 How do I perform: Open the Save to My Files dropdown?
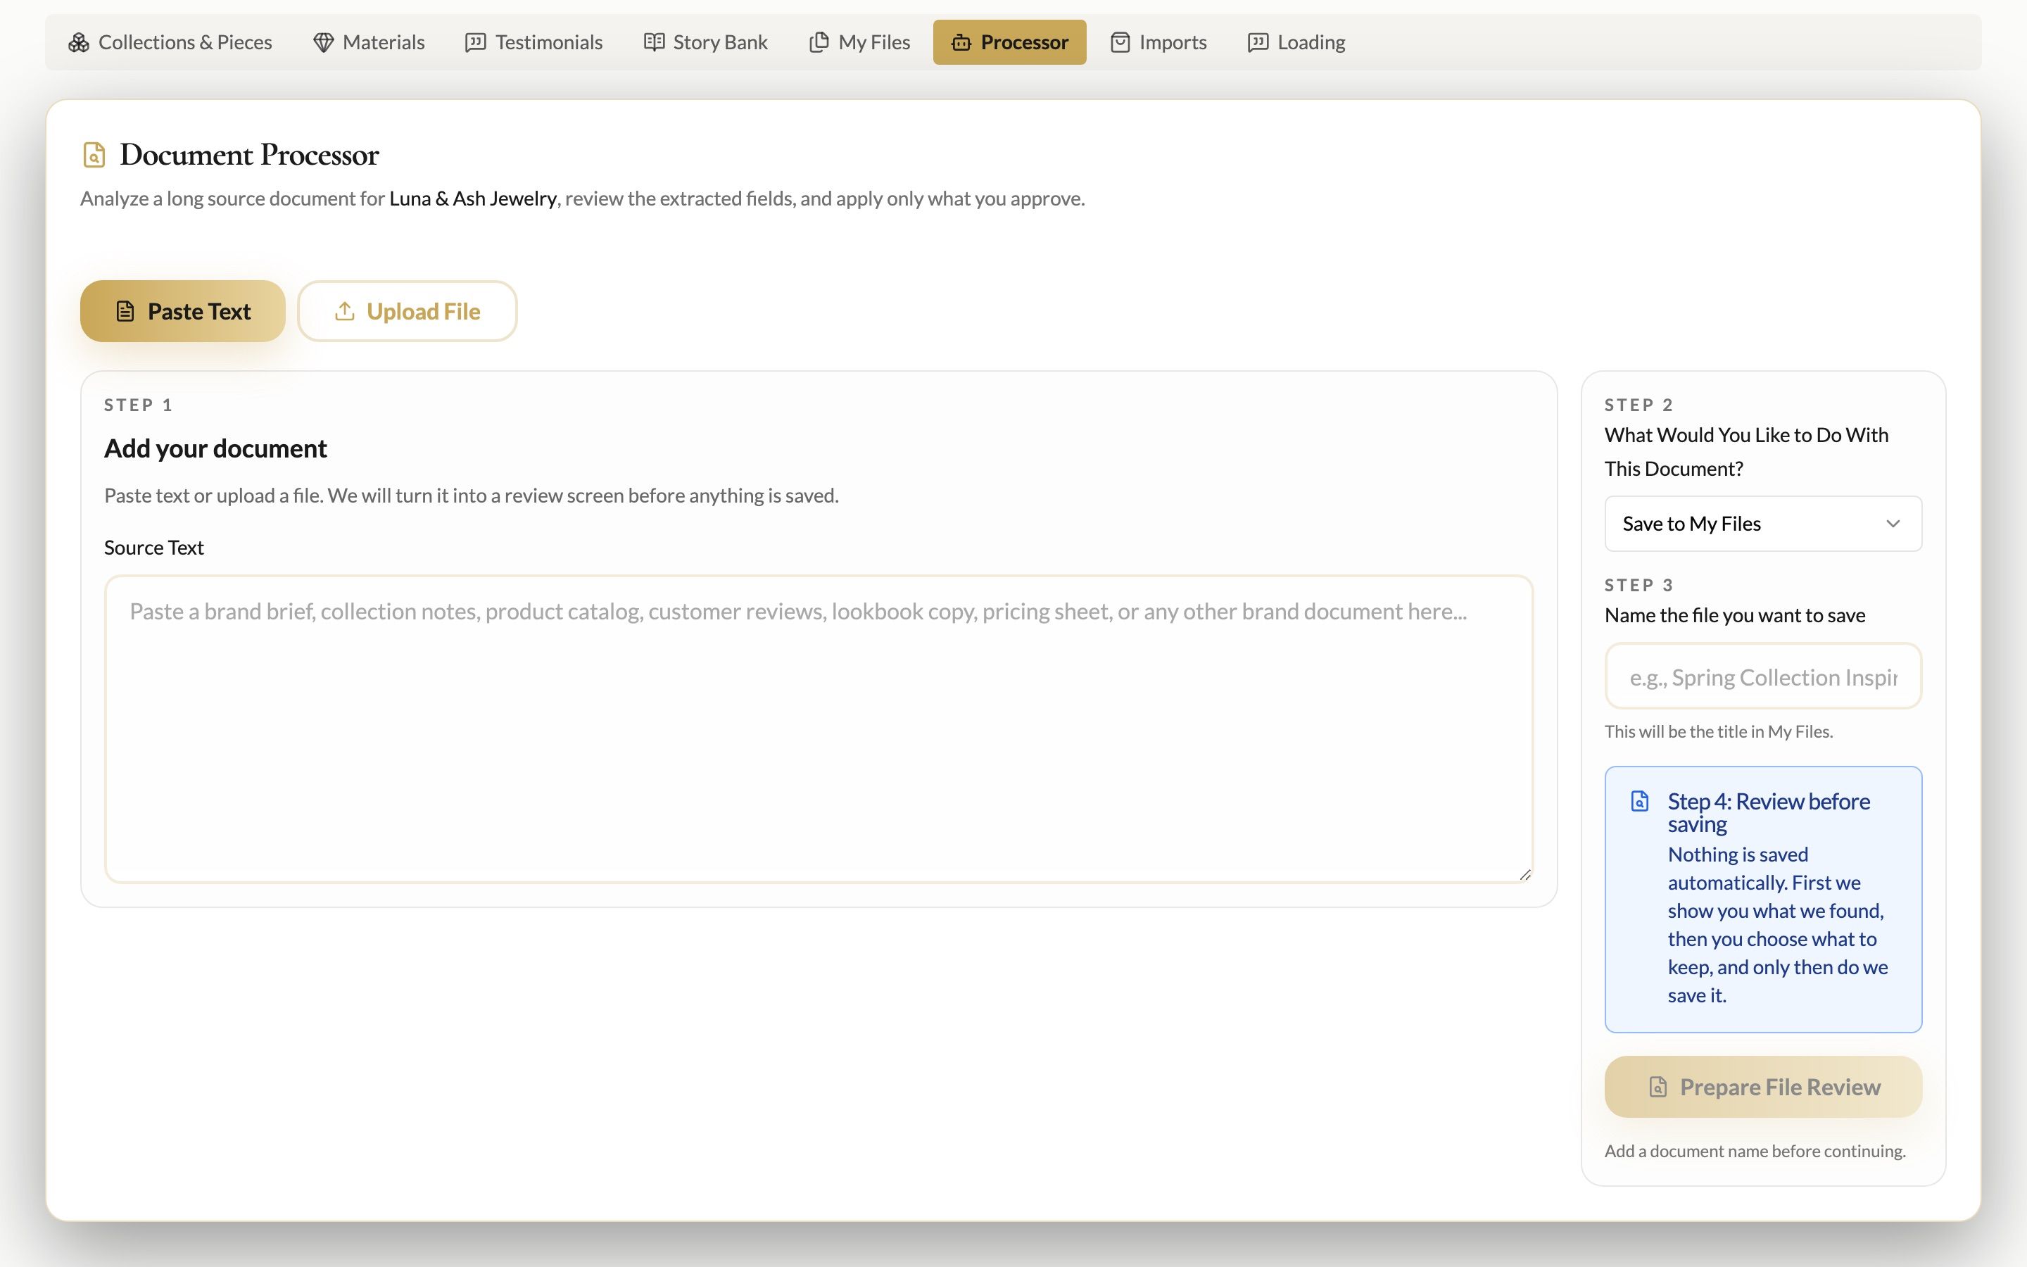pos(1763,524)
